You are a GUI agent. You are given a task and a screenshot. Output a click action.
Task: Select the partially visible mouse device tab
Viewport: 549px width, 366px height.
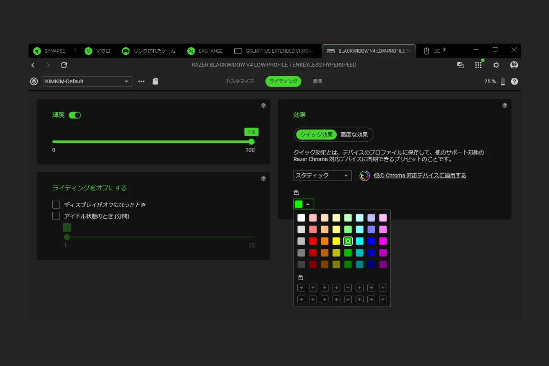tap(431, 51)
